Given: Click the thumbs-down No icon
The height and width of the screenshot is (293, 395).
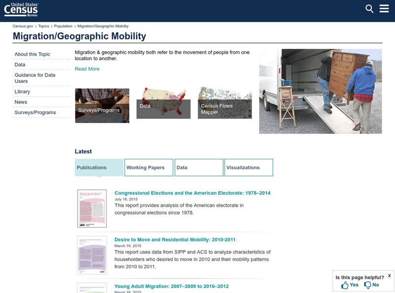Looking at the screenshot, I should [367, 284].
